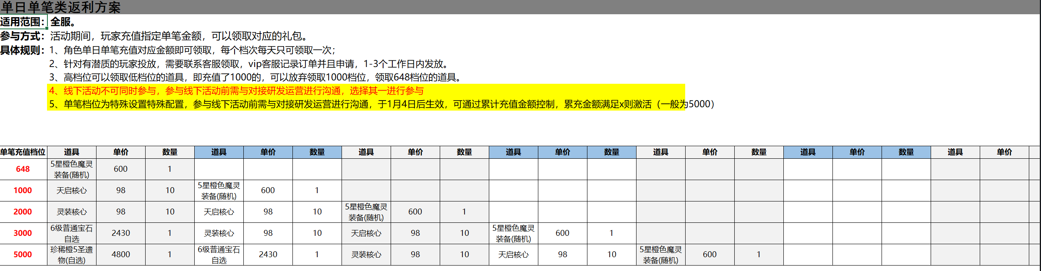
Task: Click 6级普通宝石自选 in the 3000 row
Action: pyautogui.click(x=72, y=233)
